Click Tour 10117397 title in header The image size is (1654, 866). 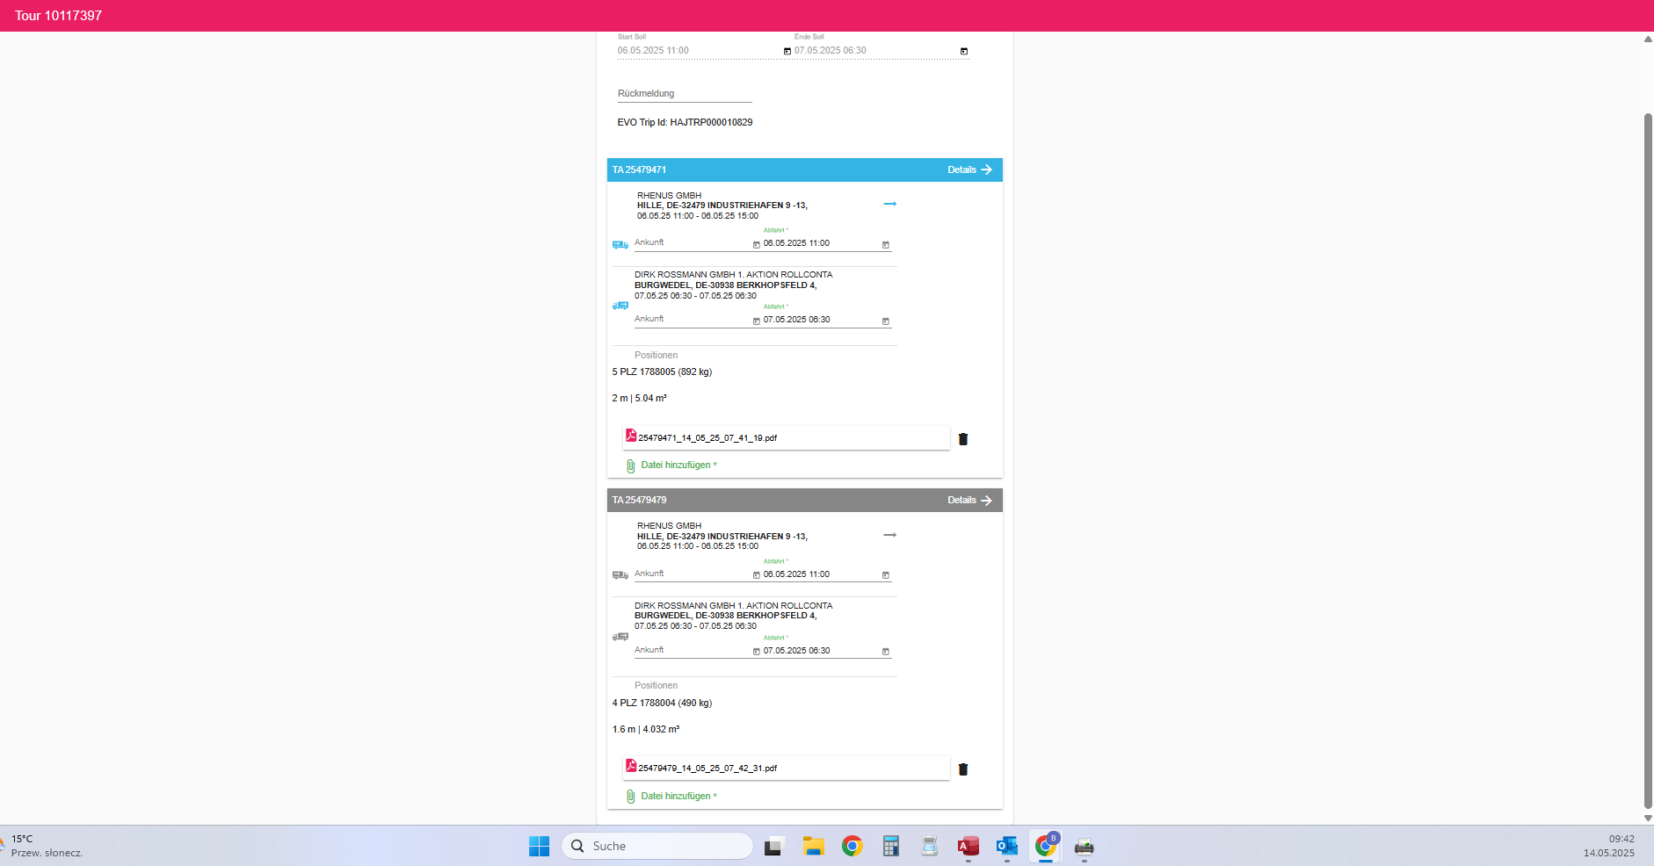coord(58,16)
